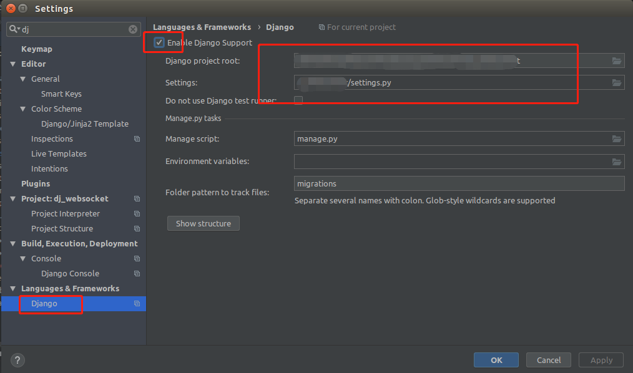
Task: Click the per-project icon beside Django tree entry
Action: [135, 304]
